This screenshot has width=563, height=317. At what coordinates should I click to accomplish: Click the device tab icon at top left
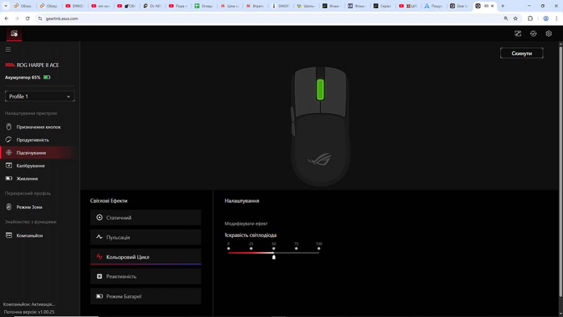(x=14, y=34)
